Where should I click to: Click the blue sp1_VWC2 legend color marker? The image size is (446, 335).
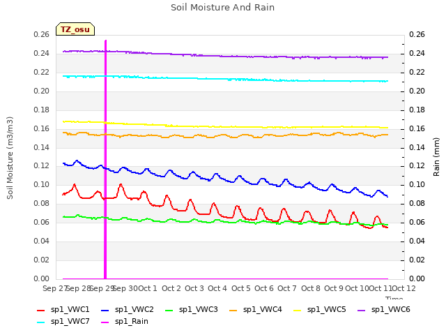point(105,311)
